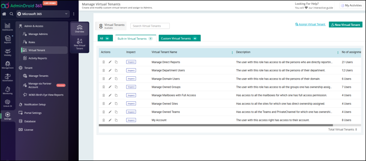
Task: Switch to the All tab
Action: (105, 38)
